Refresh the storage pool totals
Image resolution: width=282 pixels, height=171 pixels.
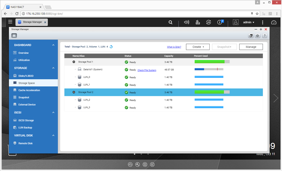pos(111,47)
